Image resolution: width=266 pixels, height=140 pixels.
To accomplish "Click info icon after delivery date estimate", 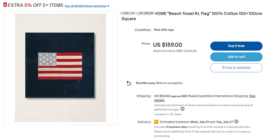I will pos(236,121).
